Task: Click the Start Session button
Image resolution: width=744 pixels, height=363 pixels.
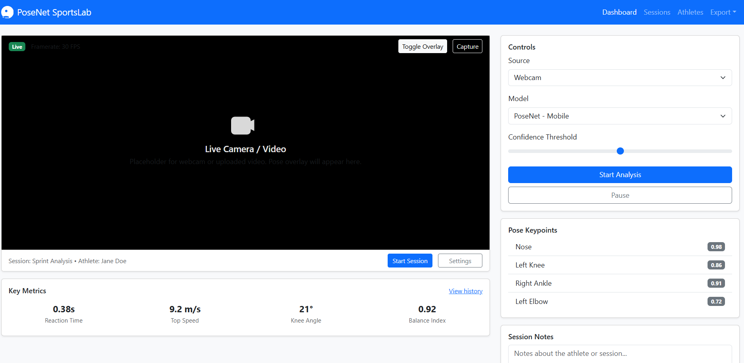Action: click(410, 261)
